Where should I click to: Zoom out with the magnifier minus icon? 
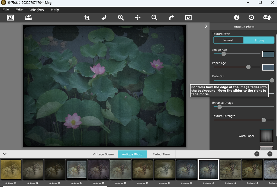[x=154, y=18]
